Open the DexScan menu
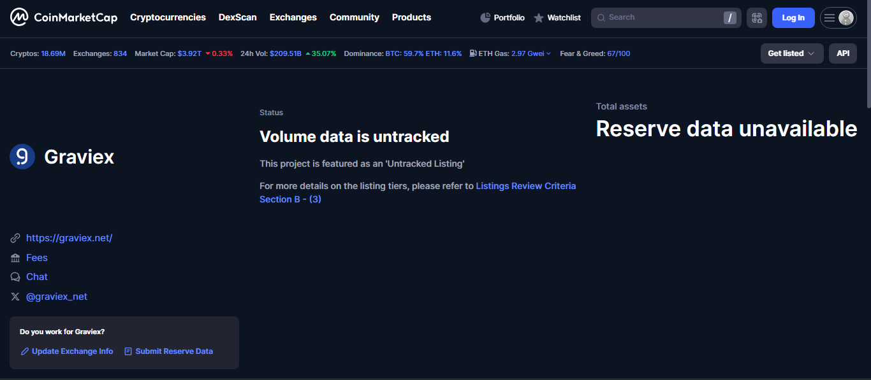The image size is (871, 380). click(238, 17)
